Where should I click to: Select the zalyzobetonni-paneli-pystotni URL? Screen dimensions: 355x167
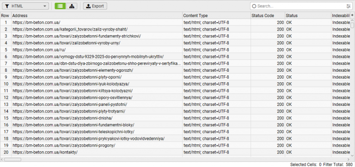[x=70, y=104]
